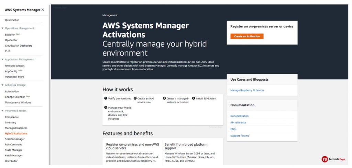Open the Manage Raspberry Pi devices link
Image resolution: width=352 pixels, height=168 pixels.
247,91
